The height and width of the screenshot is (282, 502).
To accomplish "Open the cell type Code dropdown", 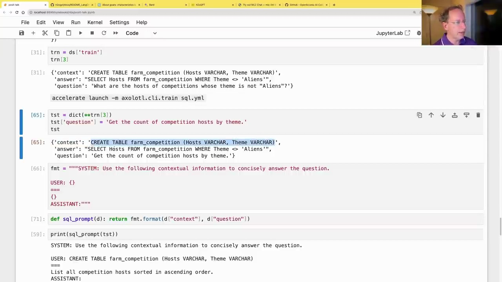I will click(141, 33).
